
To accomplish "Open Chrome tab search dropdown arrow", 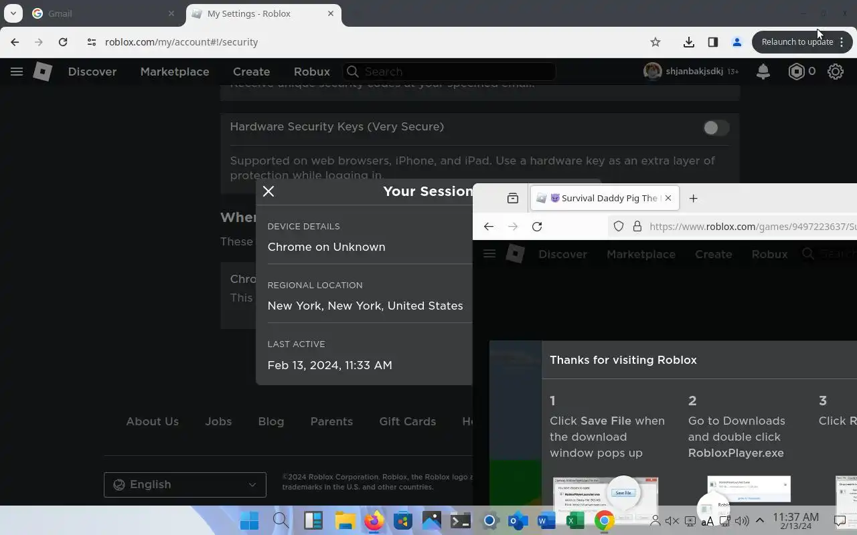I will pos(13,13).
